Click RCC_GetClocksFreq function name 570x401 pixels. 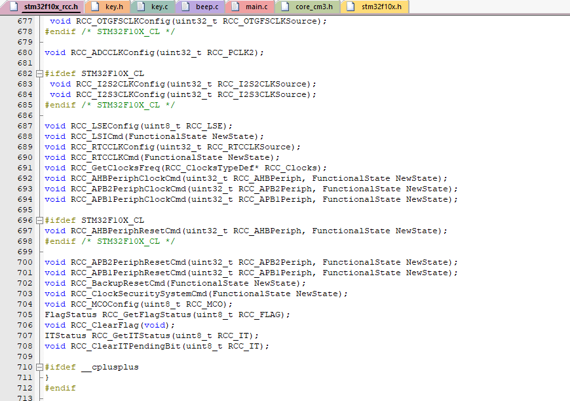coord(115,168)
